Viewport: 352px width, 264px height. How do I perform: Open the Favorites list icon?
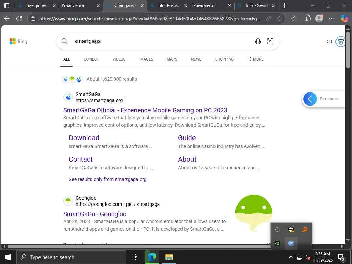tap(294, 19)
